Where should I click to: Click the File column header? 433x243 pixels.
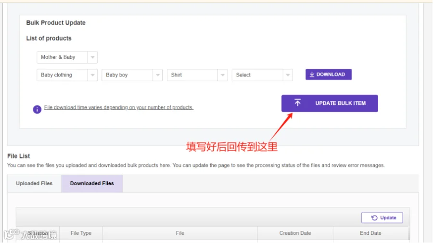pos(180,233)
